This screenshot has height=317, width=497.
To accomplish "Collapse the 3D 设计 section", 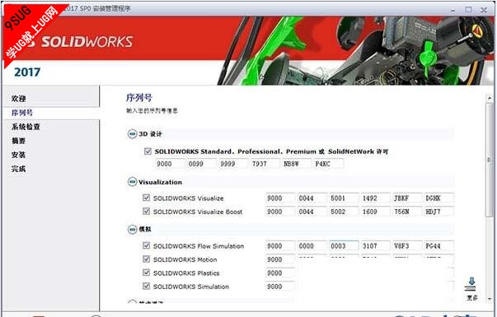I will [132, 134].
